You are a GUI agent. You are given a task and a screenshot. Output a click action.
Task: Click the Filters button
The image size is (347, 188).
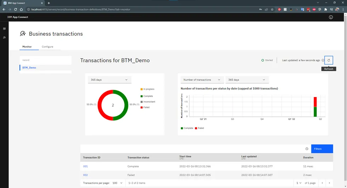[322, 149]
